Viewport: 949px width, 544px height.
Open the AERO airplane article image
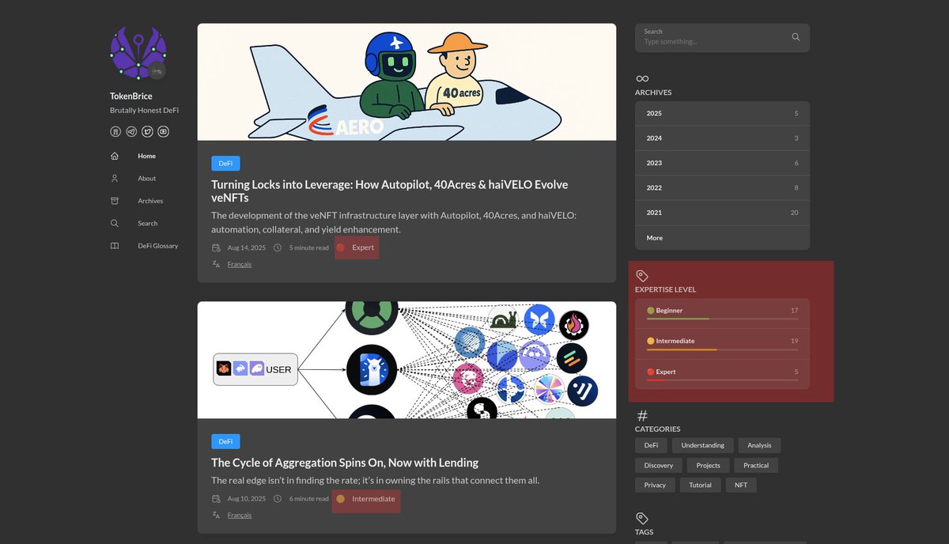point(406,82)
